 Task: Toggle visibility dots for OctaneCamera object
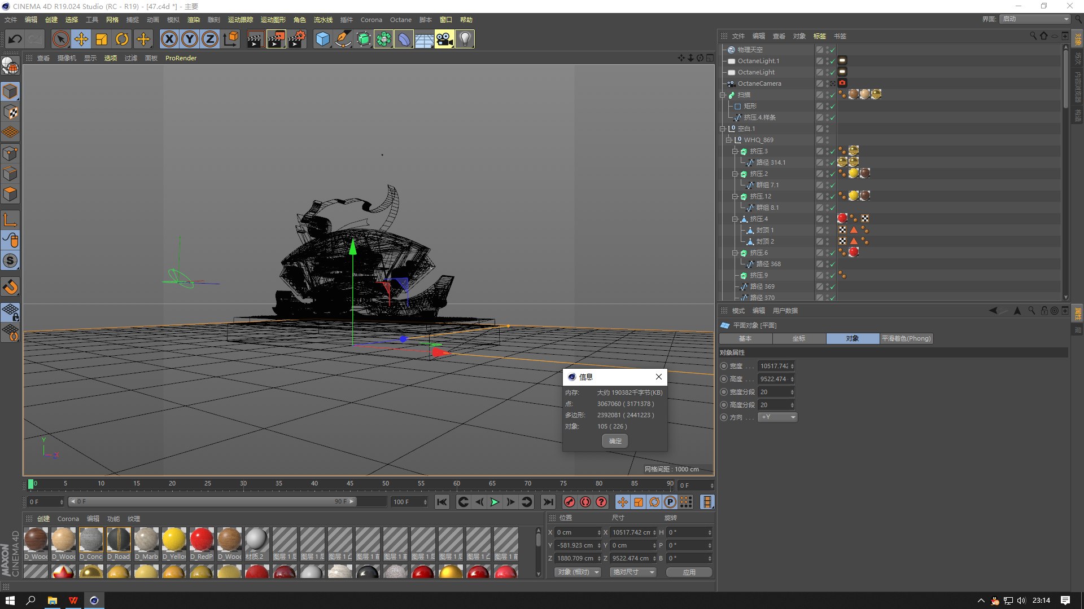pyautogui.click(x=827, y=83)
